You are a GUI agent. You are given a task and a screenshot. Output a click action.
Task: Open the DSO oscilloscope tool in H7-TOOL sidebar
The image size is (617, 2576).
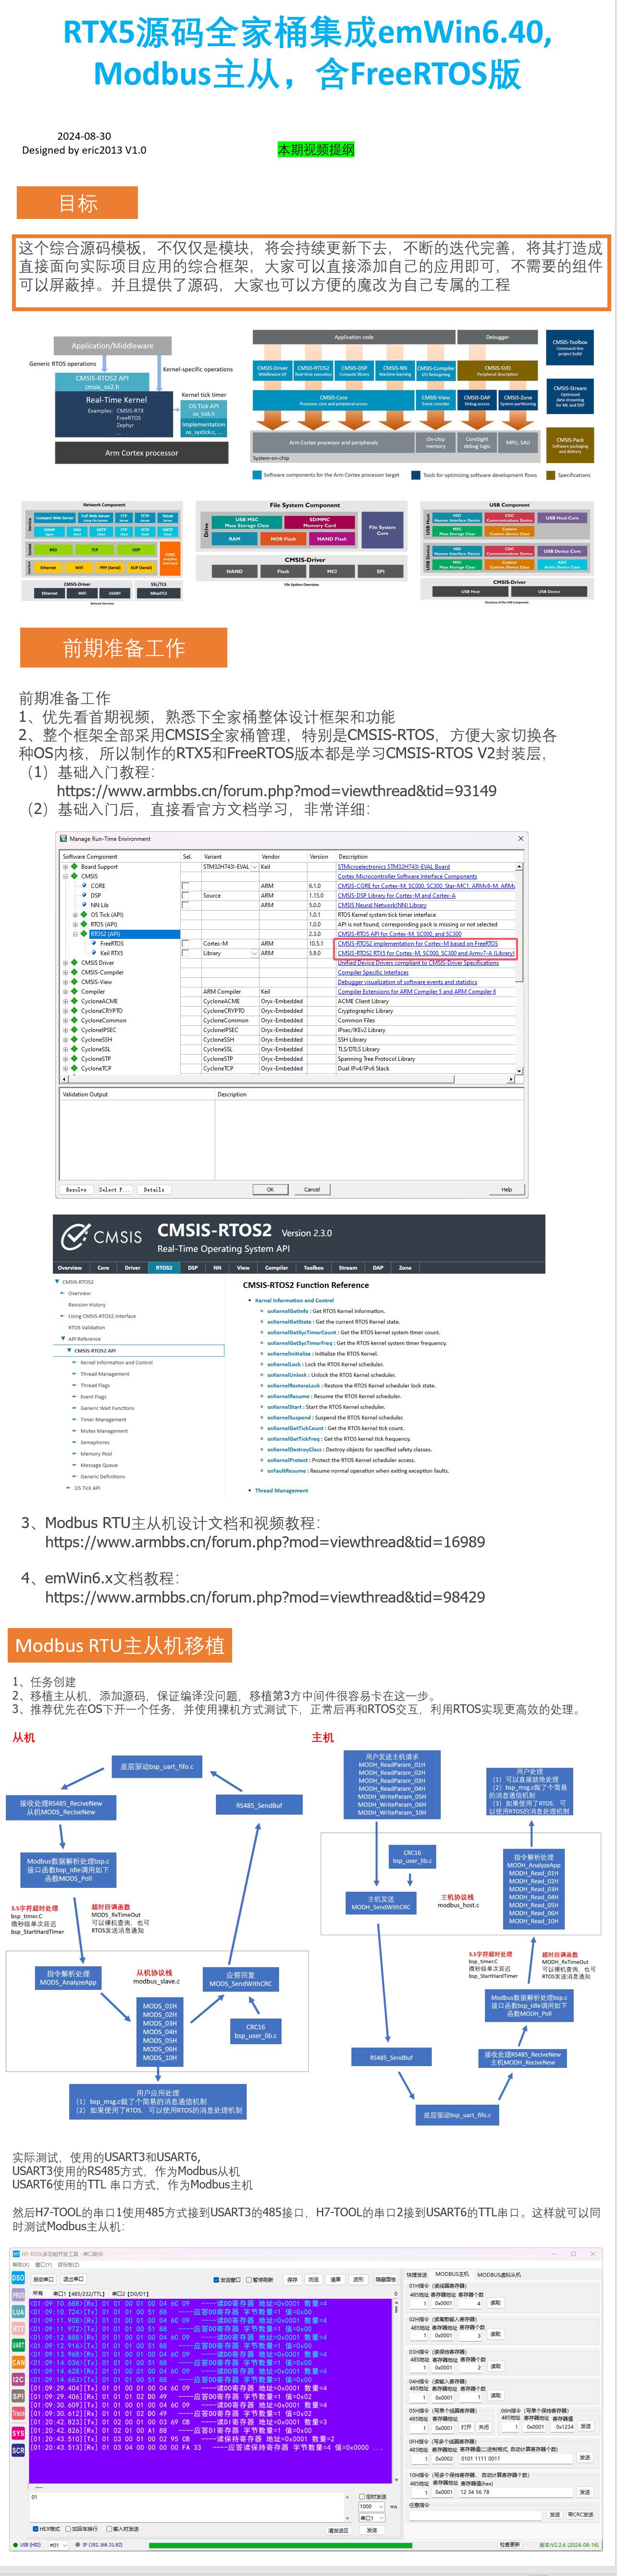click(x=18, y=2278)
